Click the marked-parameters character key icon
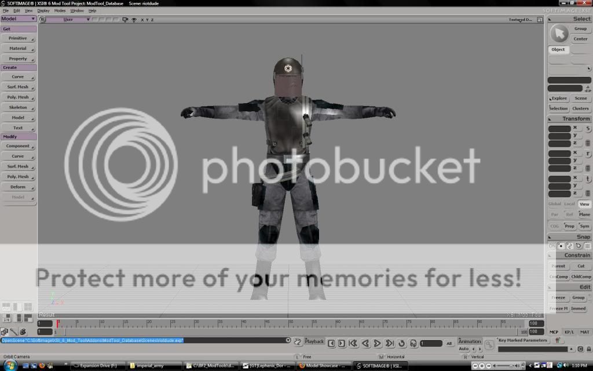The width and height of the screenshot is (593, 371). [558, 341]
